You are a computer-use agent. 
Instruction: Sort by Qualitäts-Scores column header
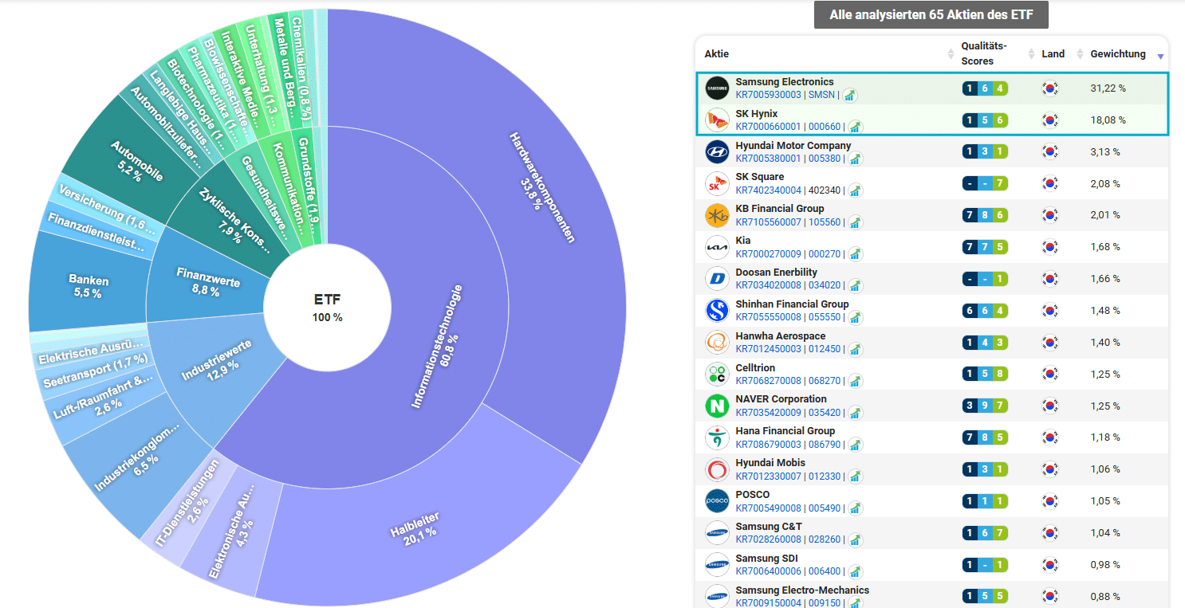[x=984, y=54]
